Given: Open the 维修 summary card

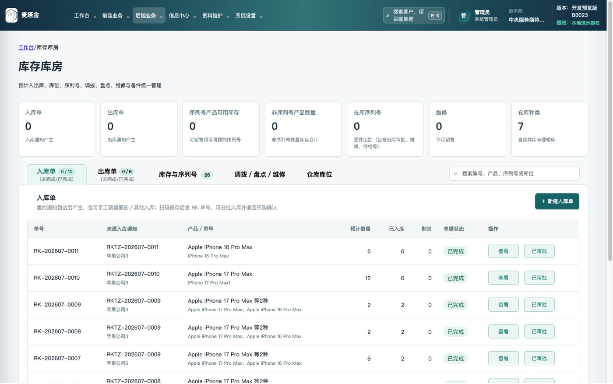Looking at the screenshot, I should click(468, 129).
